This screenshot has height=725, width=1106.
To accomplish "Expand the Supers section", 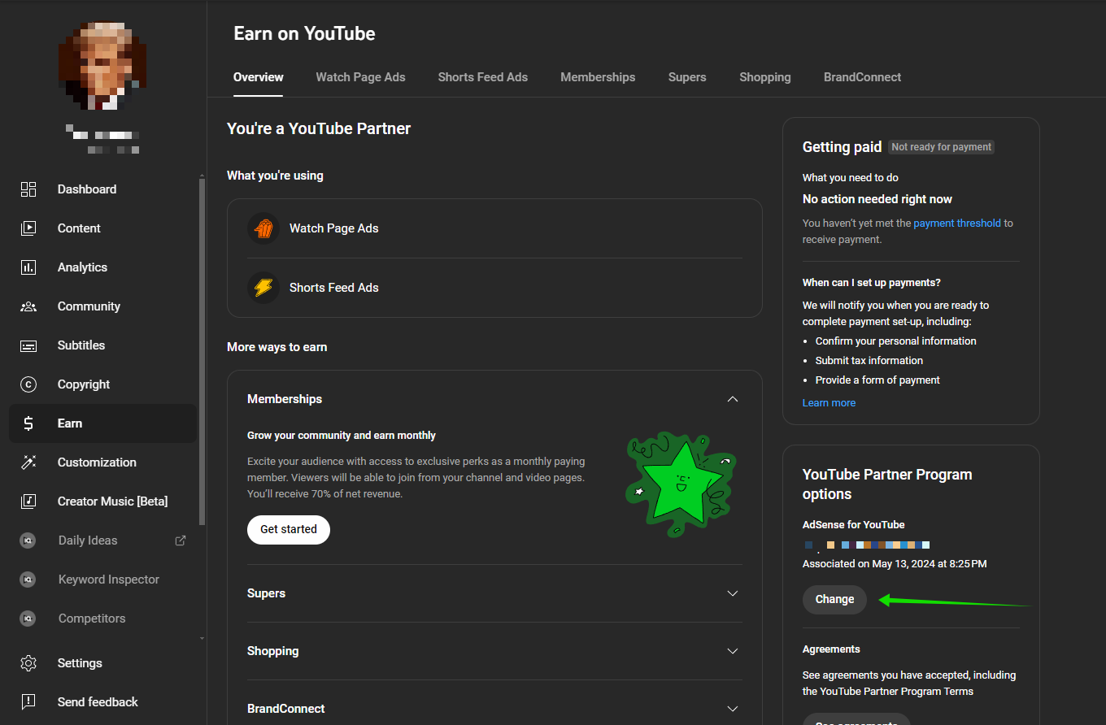I will (733, 593).
